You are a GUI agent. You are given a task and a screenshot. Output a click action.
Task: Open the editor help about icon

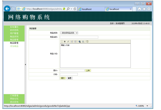[x=87, y=42]
